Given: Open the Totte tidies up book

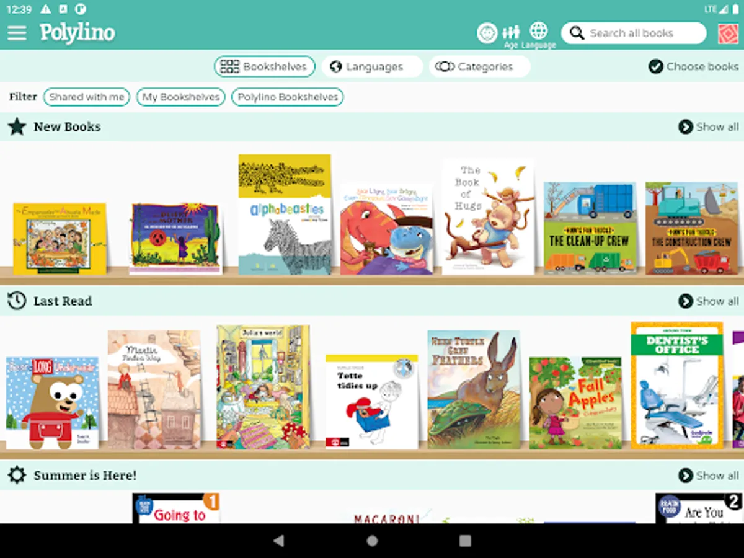Looking at the screenshot, I should click(x=372, y=402).
